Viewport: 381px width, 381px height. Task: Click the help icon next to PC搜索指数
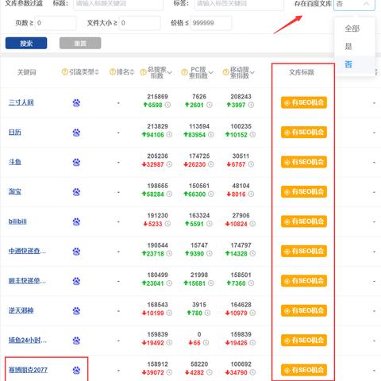(184, 72)
